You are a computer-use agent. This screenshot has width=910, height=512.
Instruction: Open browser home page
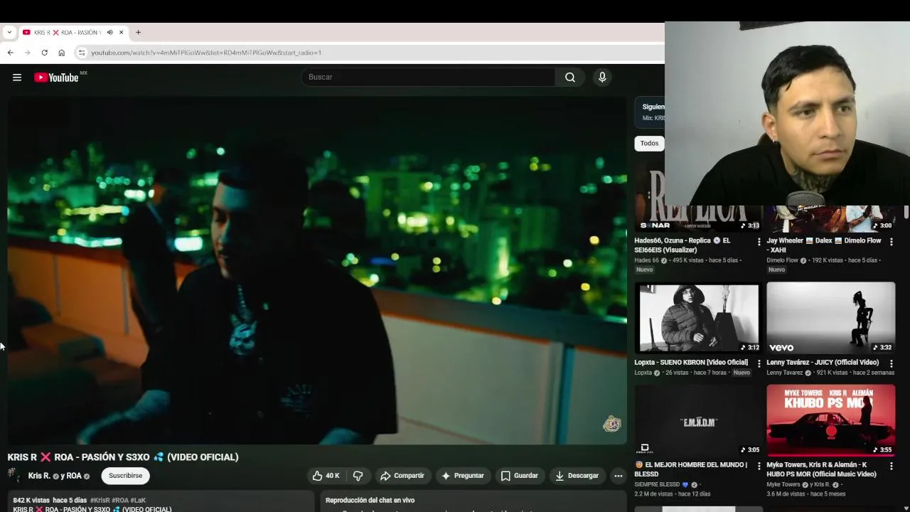(62, 53)
